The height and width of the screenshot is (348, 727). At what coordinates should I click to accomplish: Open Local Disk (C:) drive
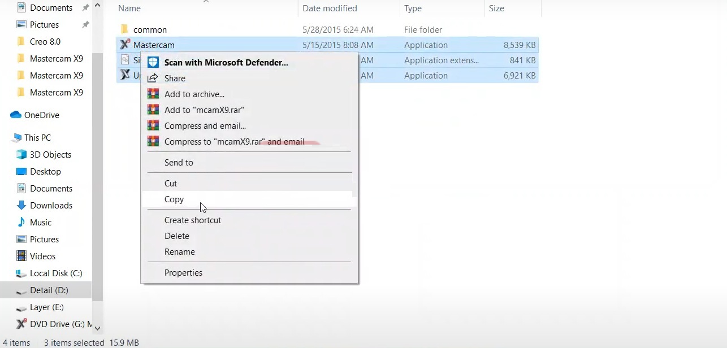56,273
